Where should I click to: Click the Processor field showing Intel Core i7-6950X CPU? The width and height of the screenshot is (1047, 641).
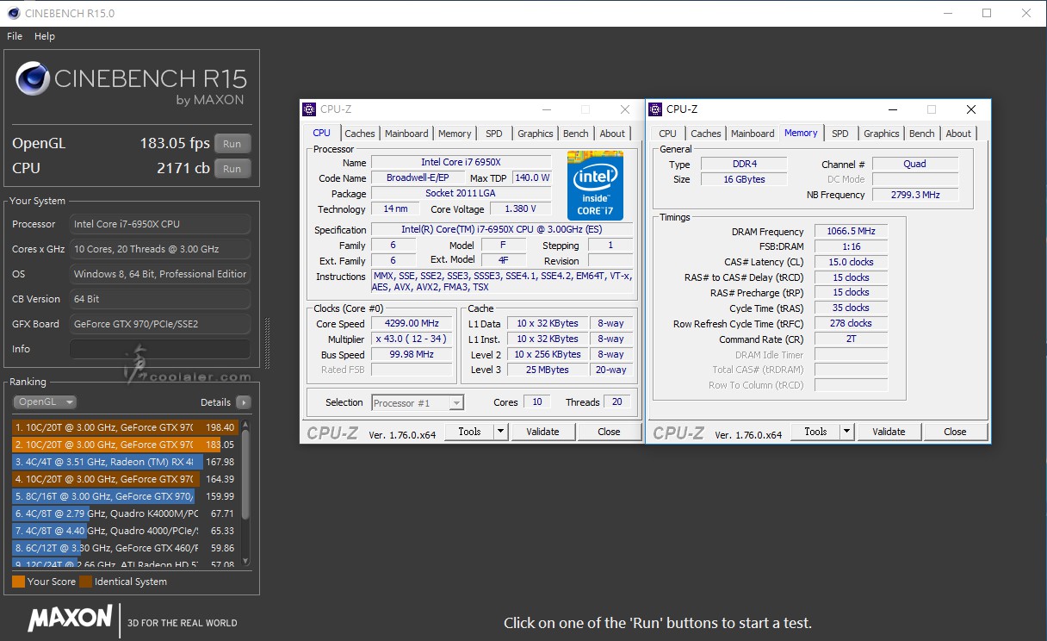click(160, 224)
